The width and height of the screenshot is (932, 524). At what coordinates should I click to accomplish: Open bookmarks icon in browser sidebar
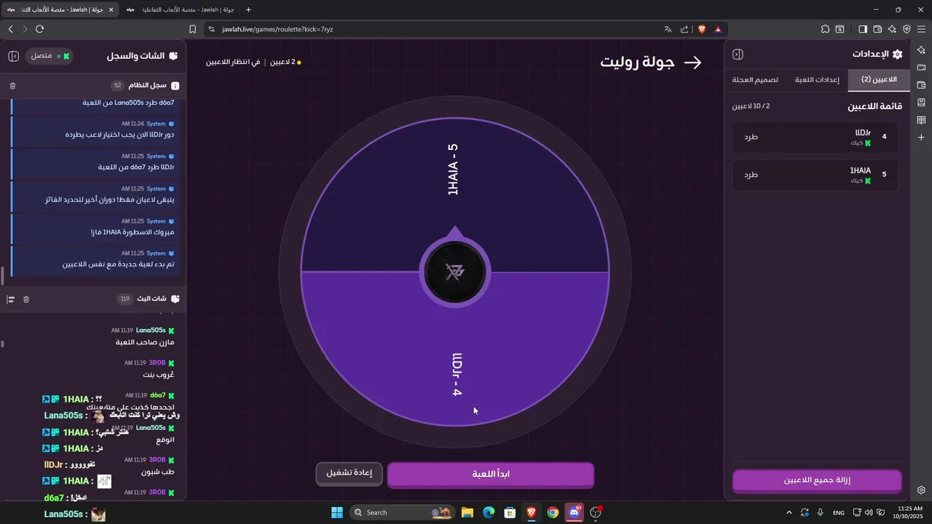tap(921, 103)
